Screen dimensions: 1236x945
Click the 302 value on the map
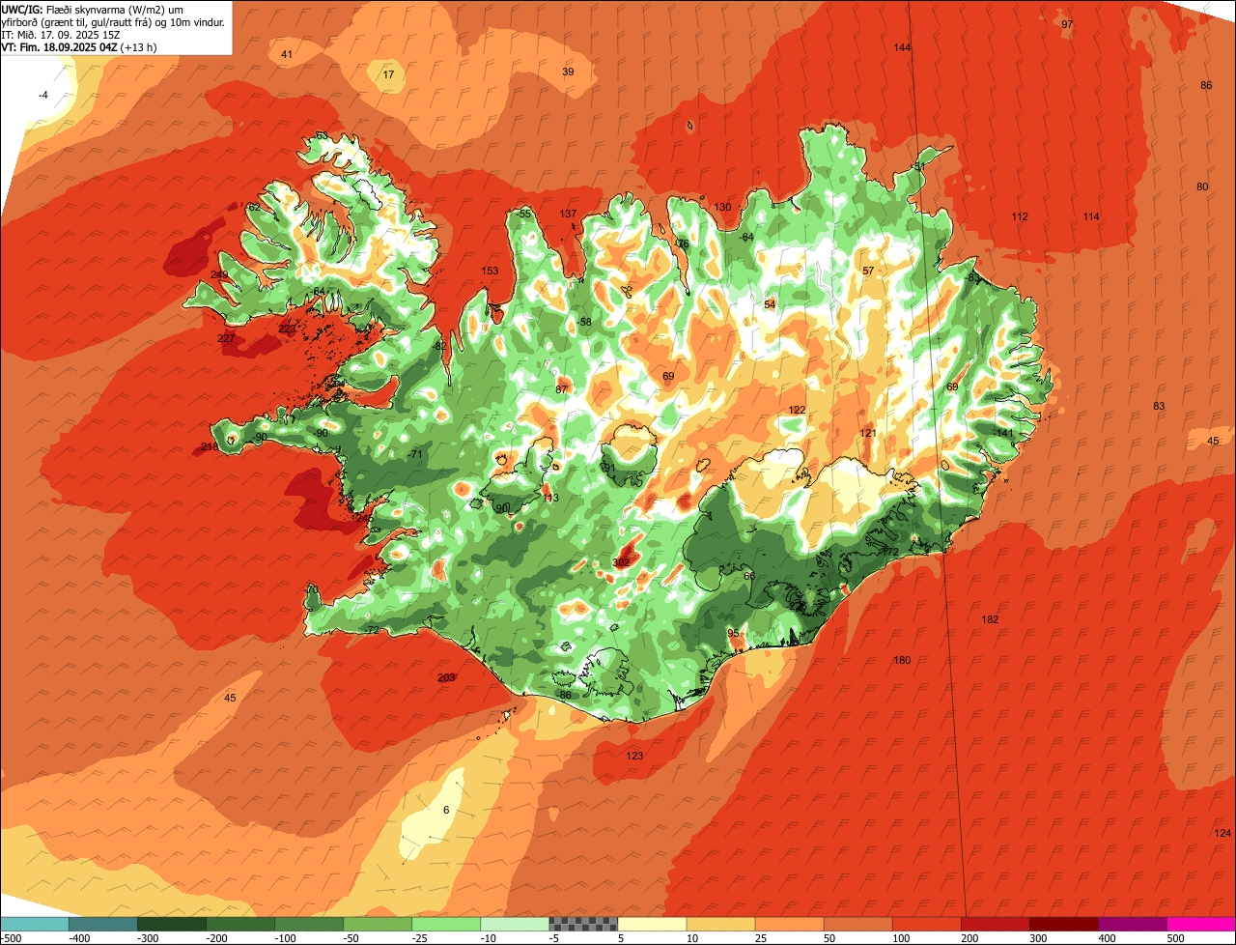622,562
